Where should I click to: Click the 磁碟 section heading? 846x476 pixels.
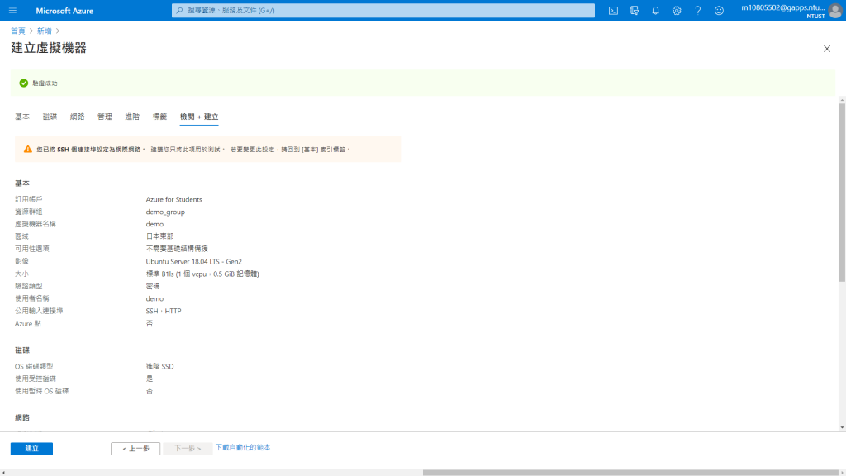(x=22, y=350)
